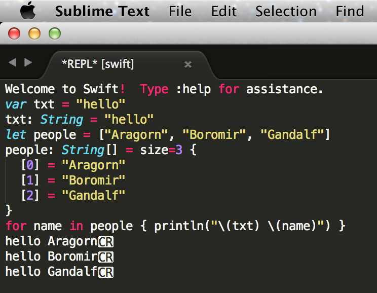Viewport: 377px width, 293px height.
Task: Click the yellow minimize window button
Action: tap(34, 33)
